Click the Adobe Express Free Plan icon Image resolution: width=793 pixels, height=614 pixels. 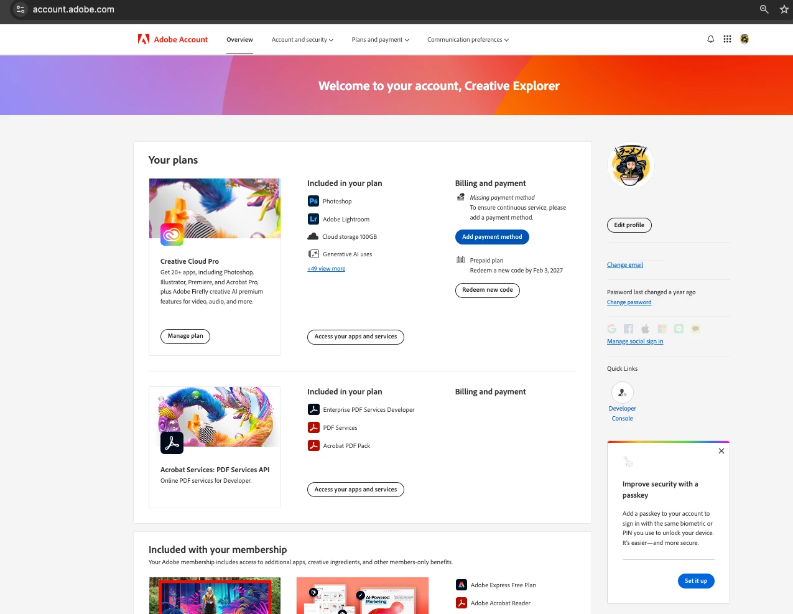pos(461,585)
